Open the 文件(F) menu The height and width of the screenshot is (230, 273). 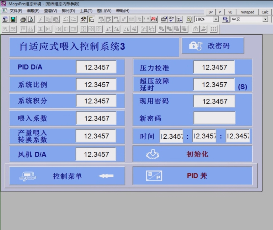pos(16,11)
